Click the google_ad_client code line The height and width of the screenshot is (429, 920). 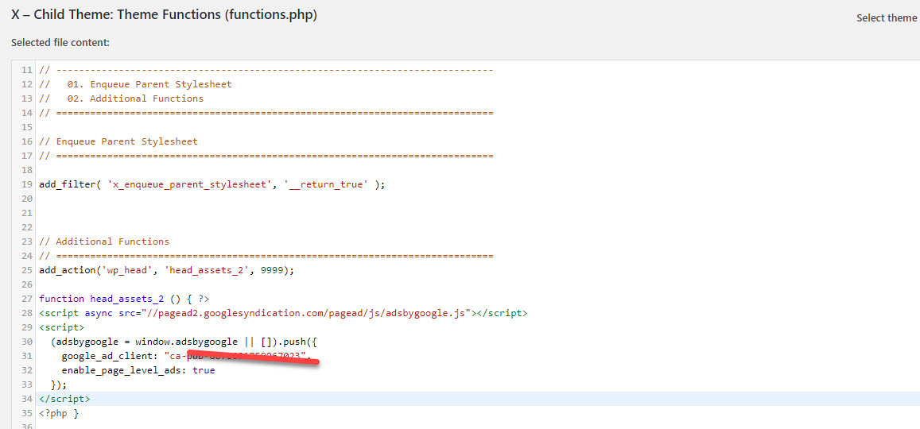pyautogui.click(x=184, y=356)
